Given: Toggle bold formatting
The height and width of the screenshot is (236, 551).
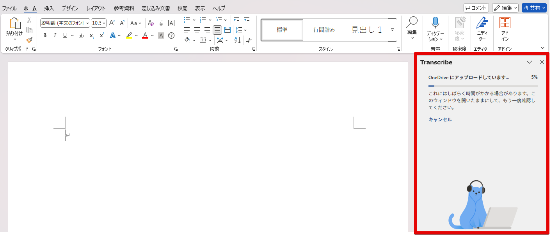Looking at the screenshot, I should coord(44,35).
